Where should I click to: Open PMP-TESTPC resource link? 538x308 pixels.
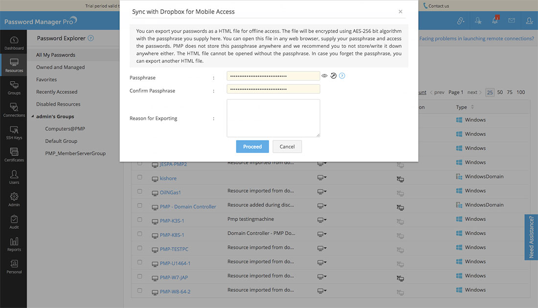(174, 249)
